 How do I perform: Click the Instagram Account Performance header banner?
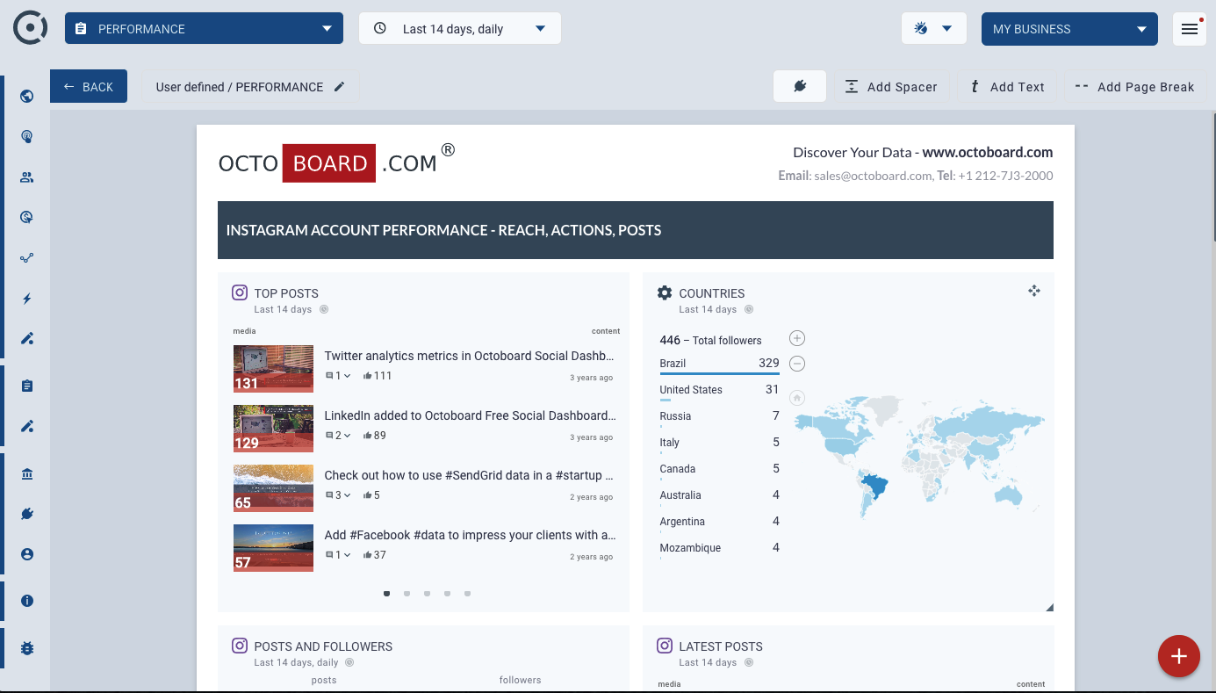636,230
